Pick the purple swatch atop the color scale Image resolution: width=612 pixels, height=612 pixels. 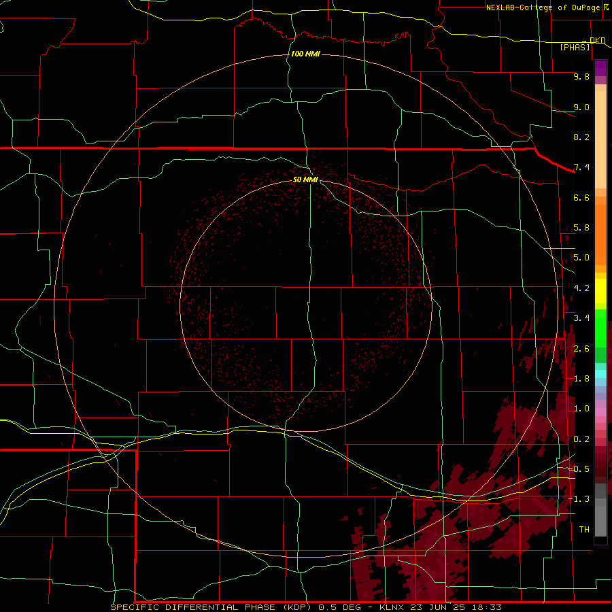600,68
